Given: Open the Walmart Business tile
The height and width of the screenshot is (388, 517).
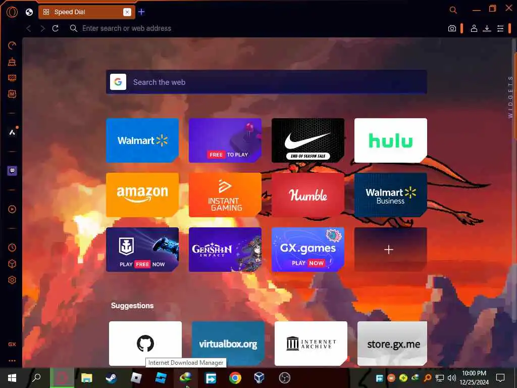Looking at the screenshot, I should coord(391,195).
